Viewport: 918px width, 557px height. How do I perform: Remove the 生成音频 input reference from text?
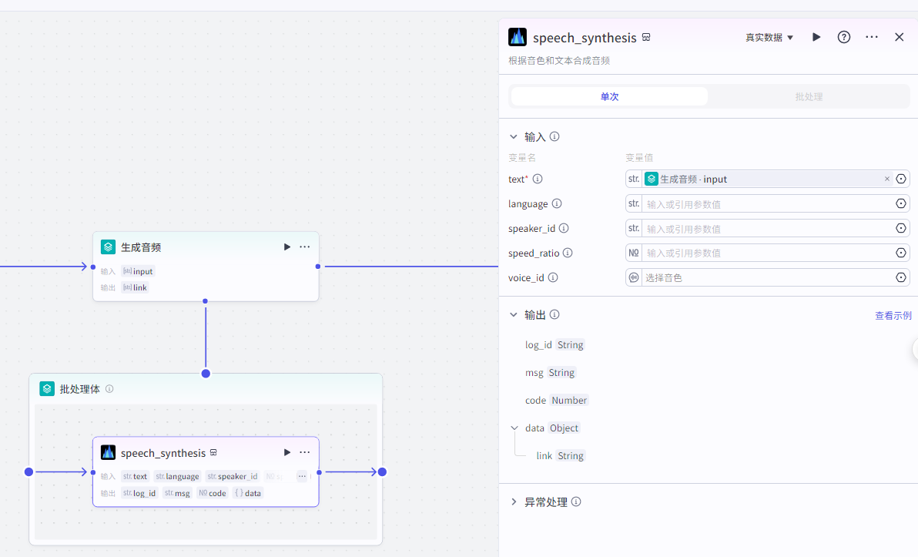point(886,179)
